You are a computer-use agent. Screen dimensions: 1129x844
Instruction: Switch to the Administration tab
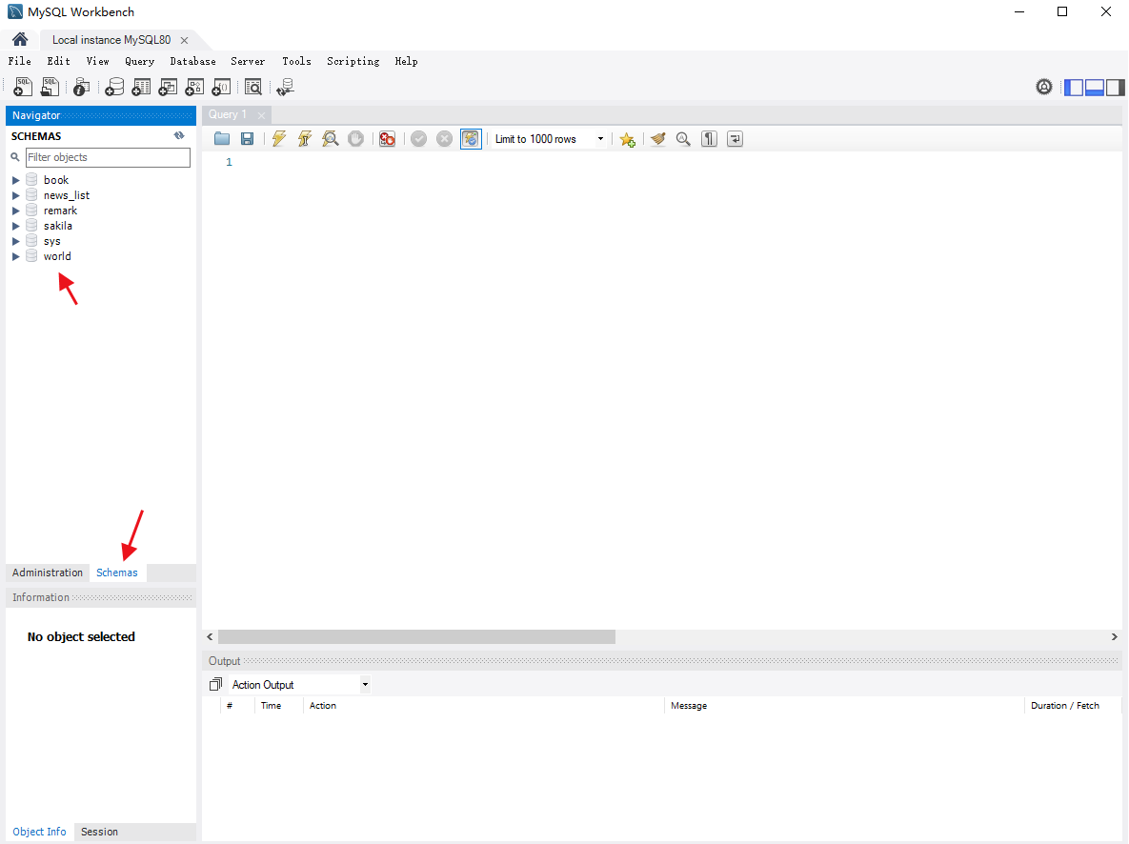(48, 573)
